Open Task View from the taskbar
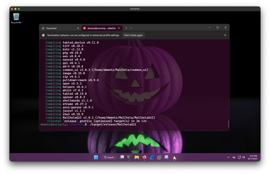The height and width of the screenshot is (174, 270). tap(122, 157)
